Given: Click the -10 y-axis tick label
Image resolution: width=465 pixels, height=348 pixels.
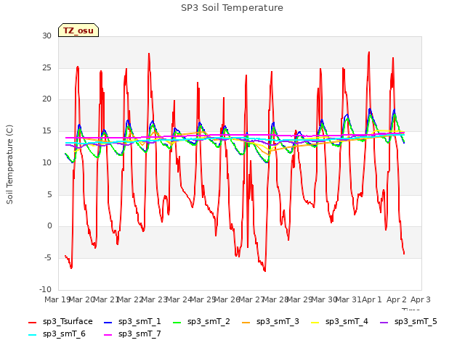Looking at the screenshot, I should 45,289.
